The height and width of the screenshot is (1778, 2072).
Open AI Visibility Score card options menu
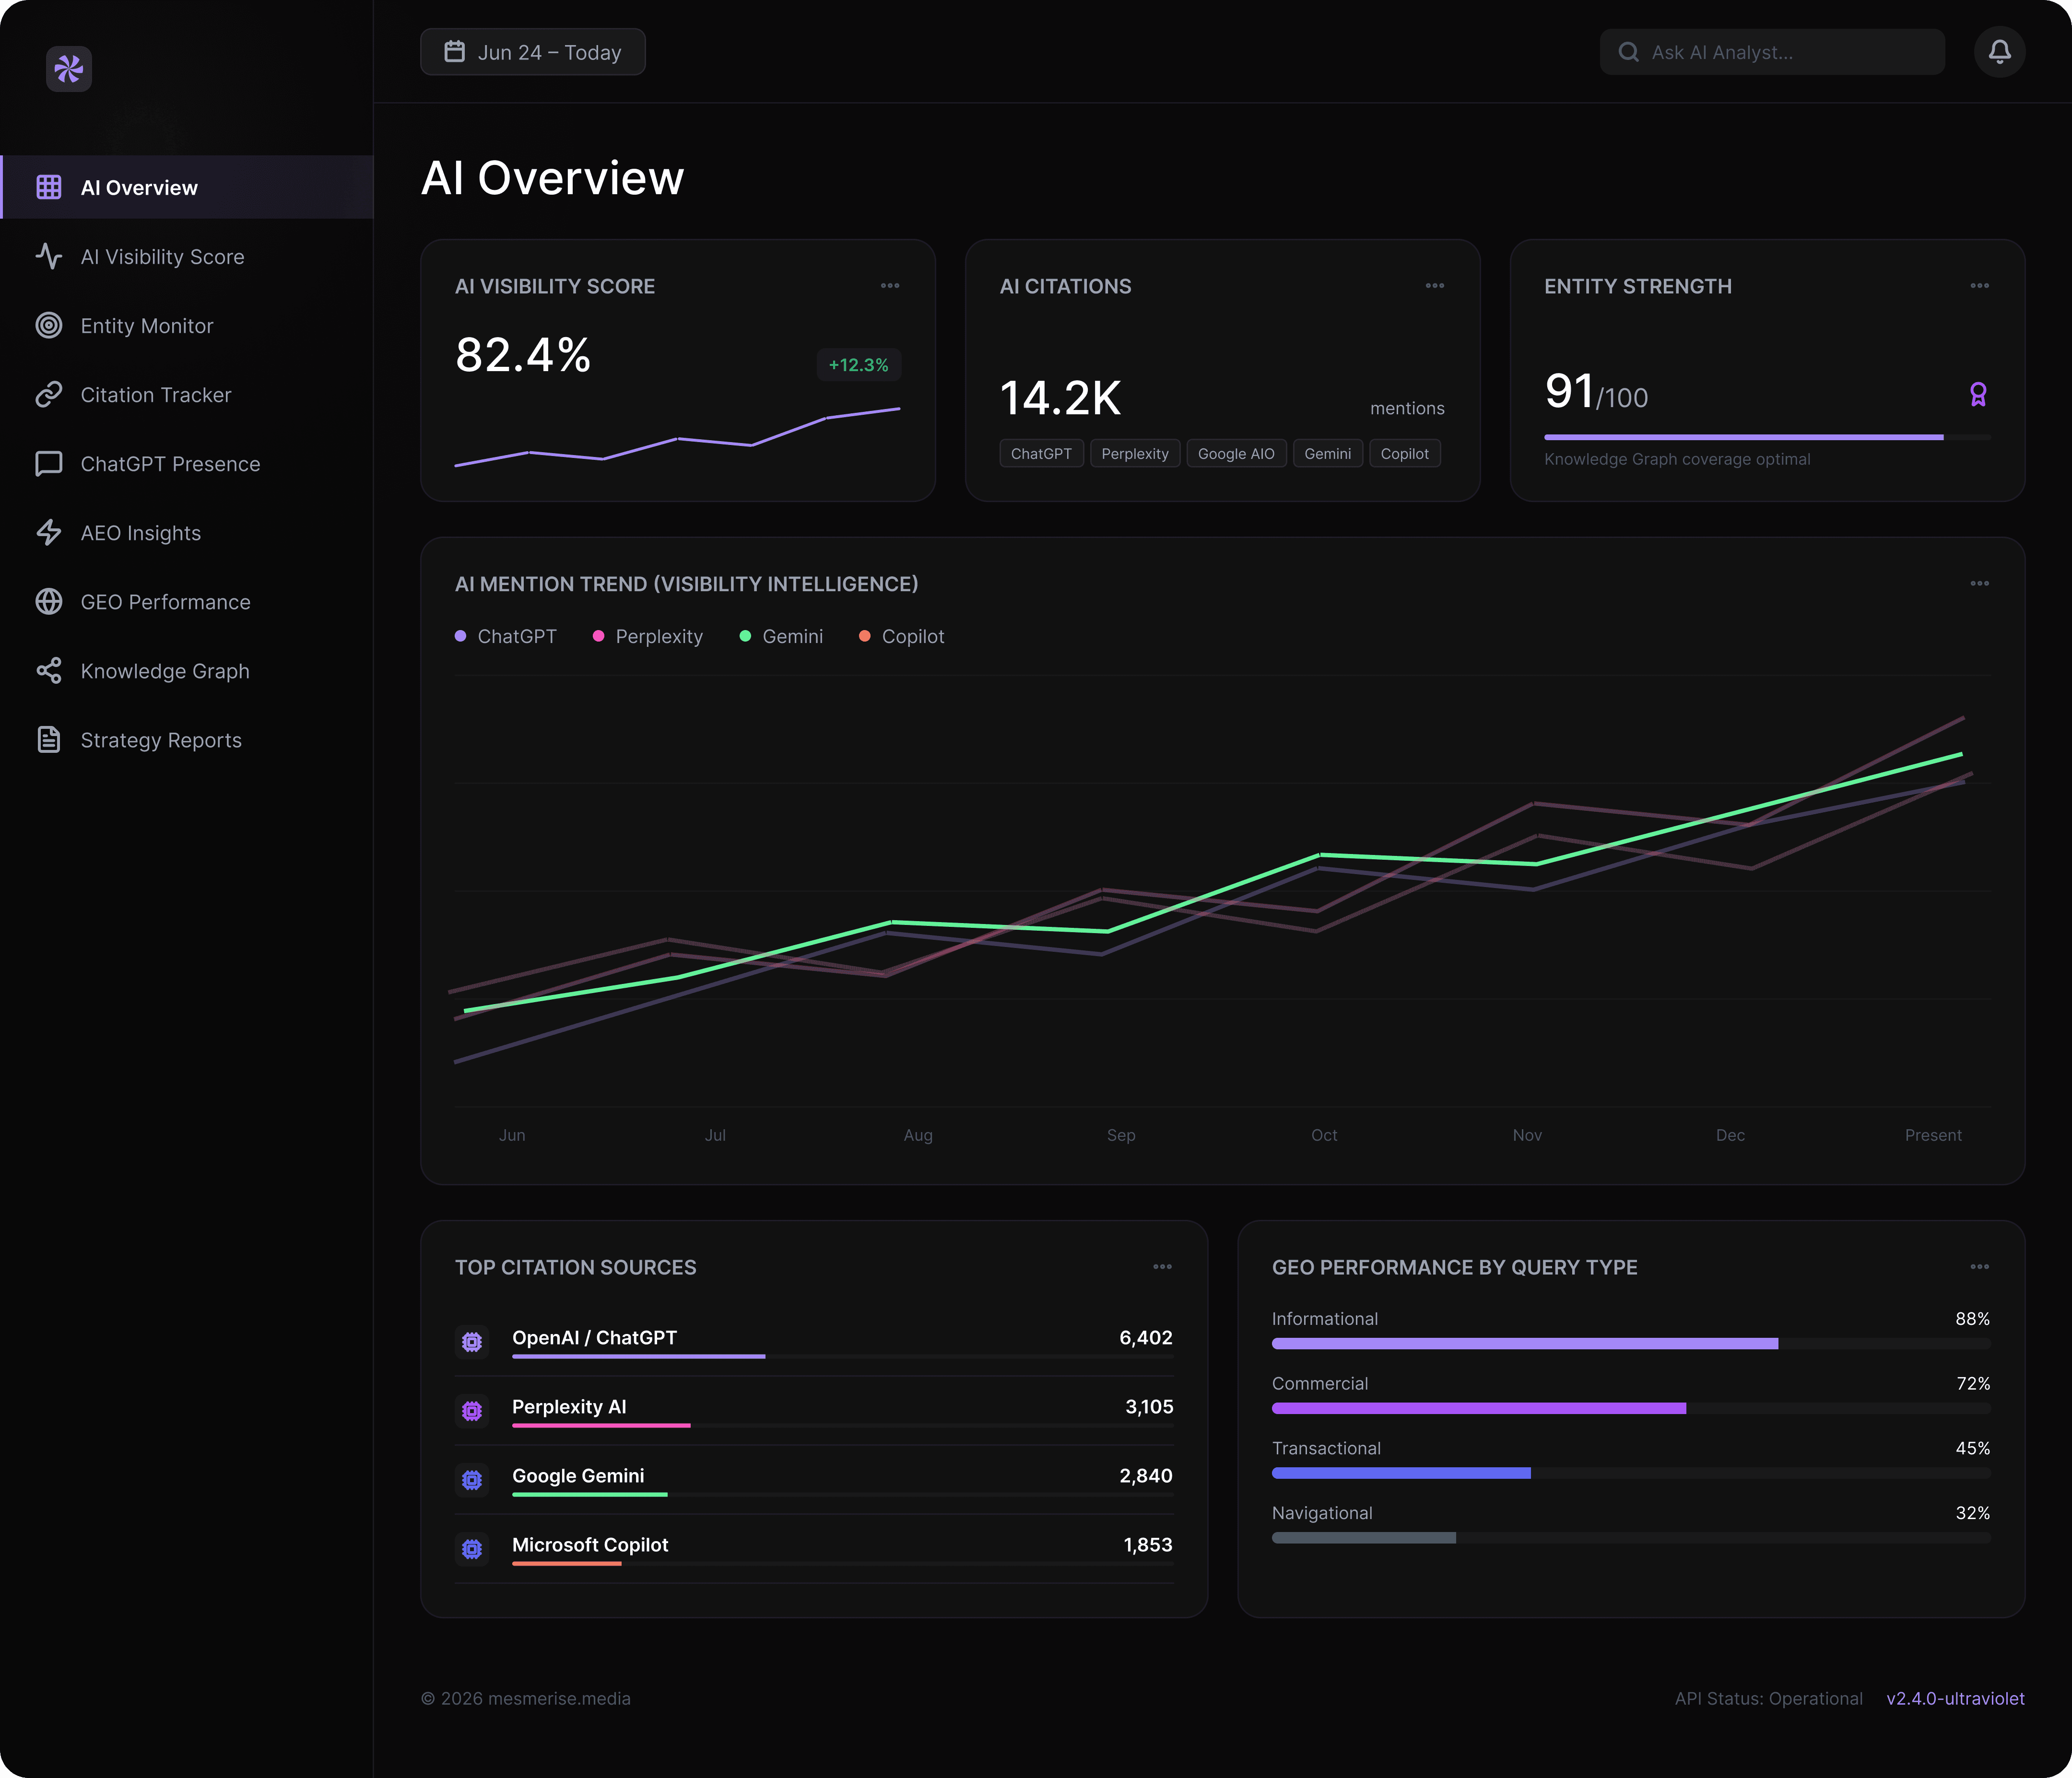click(x=890, y=286)
